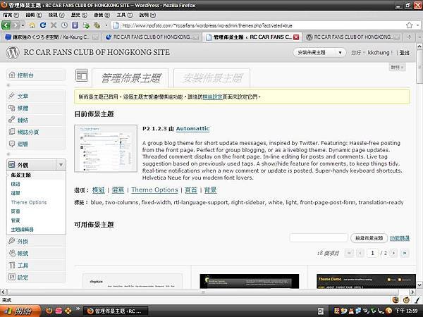
Task: Select the 管理佈景主題 tab
Action: pyautogui.click(x=130, y=78)
